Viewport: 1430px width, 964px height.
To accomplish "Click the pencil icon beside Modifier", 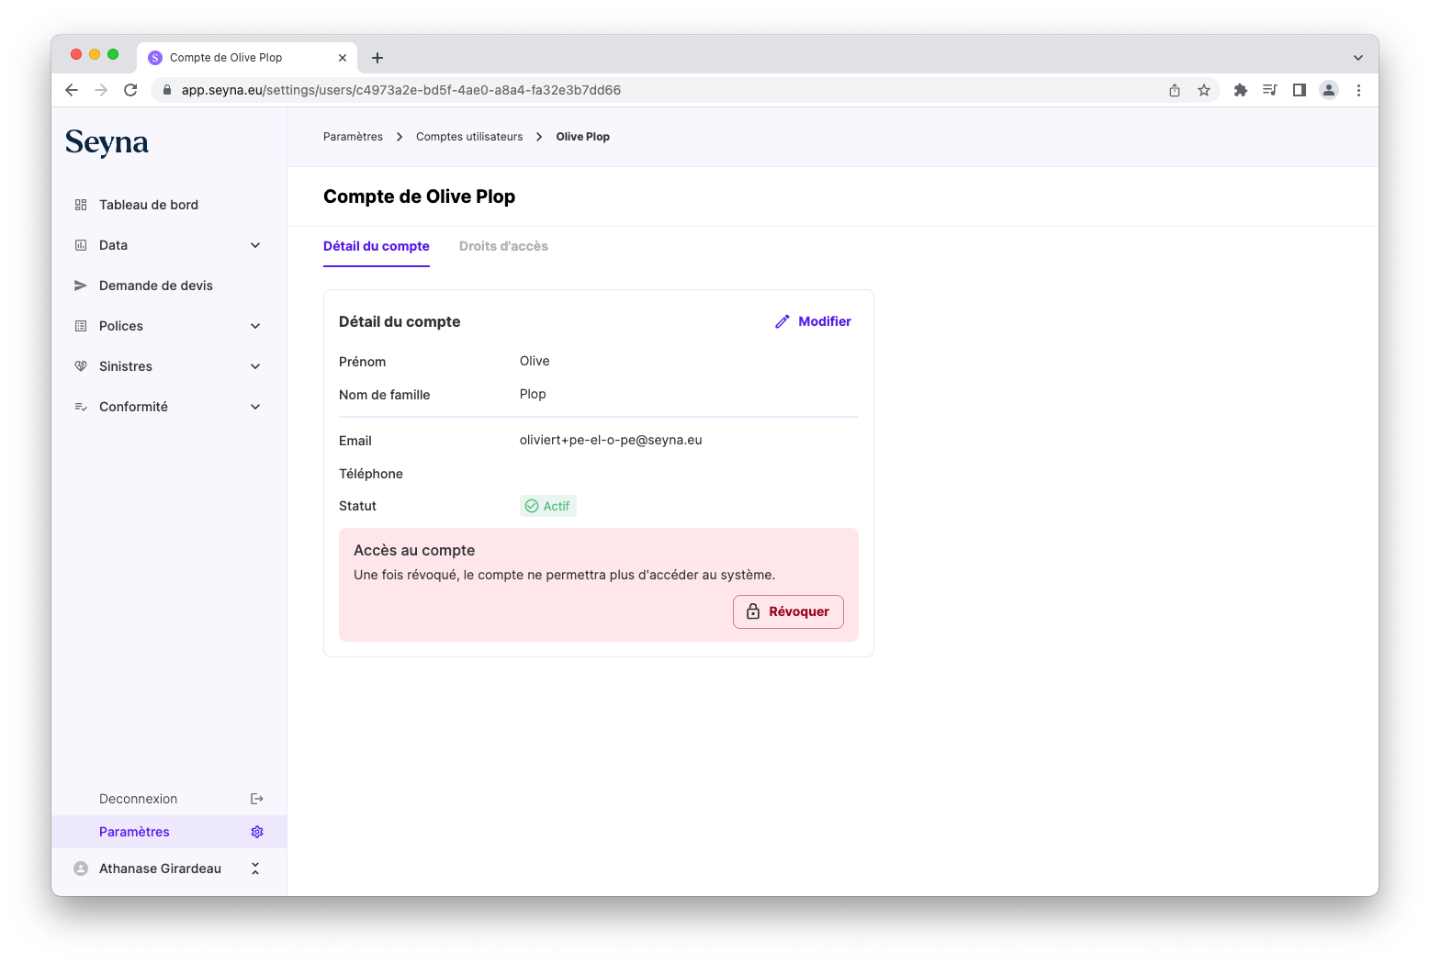I will (x=783, y=321).
